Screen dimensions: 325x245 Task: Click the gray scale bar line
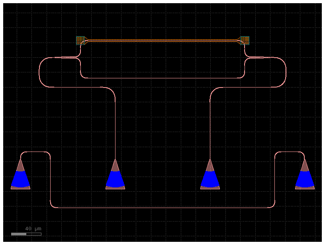(26, 234)
